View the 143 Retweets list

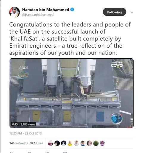point(19,143)
